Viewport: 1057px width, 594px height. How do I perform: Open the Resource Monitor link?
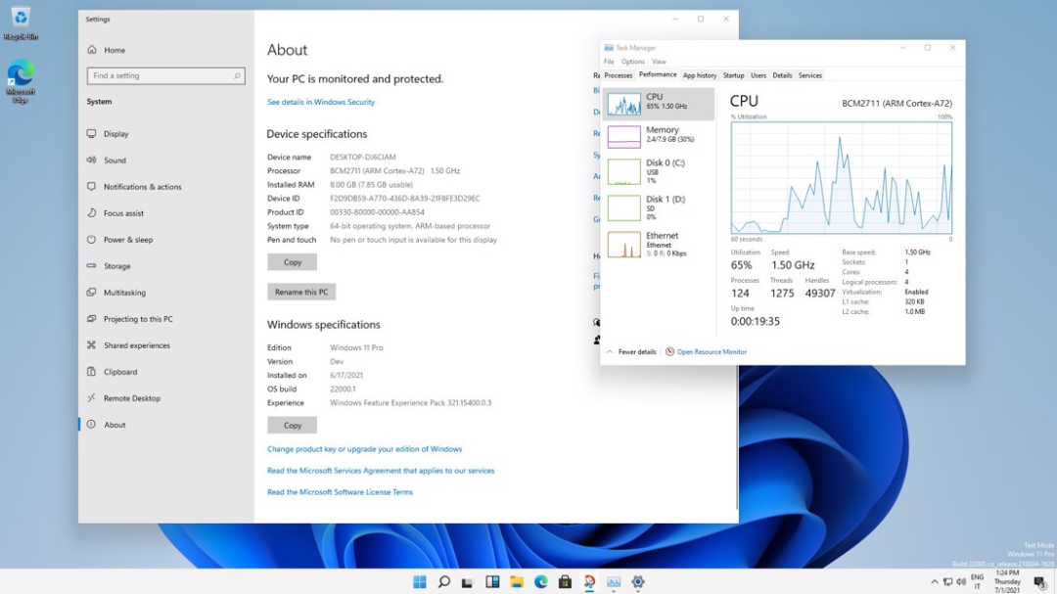(712, 352)
